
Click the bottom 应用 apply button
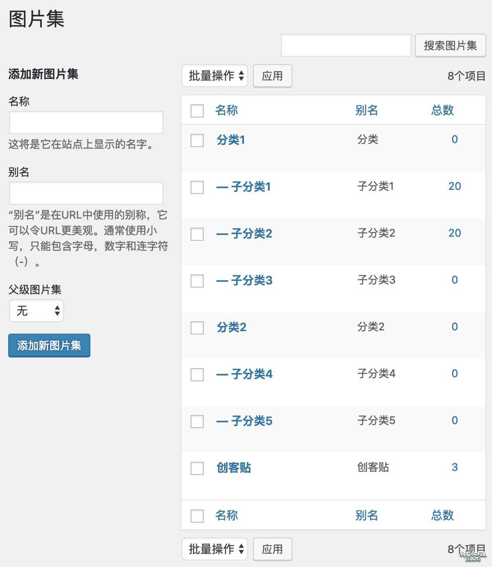tap(272, 549)
